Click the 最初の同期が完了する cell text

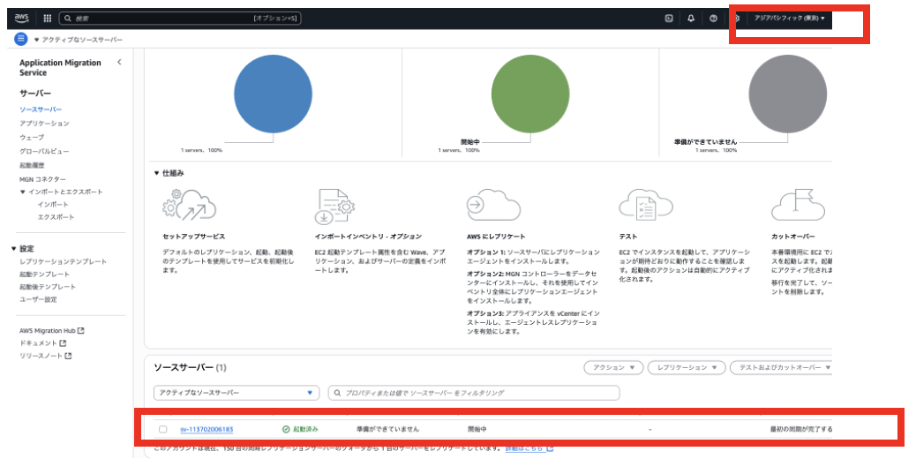tap(801, 429)
